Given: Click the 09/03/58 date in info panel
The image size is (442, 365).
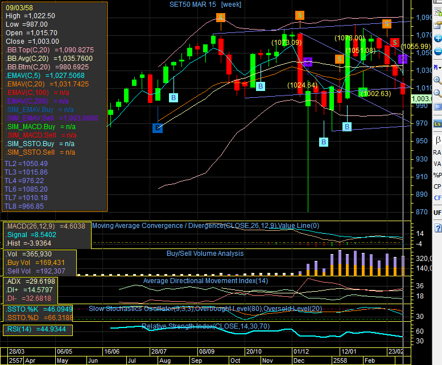Looking at the screenshot, I should point(19,7).
